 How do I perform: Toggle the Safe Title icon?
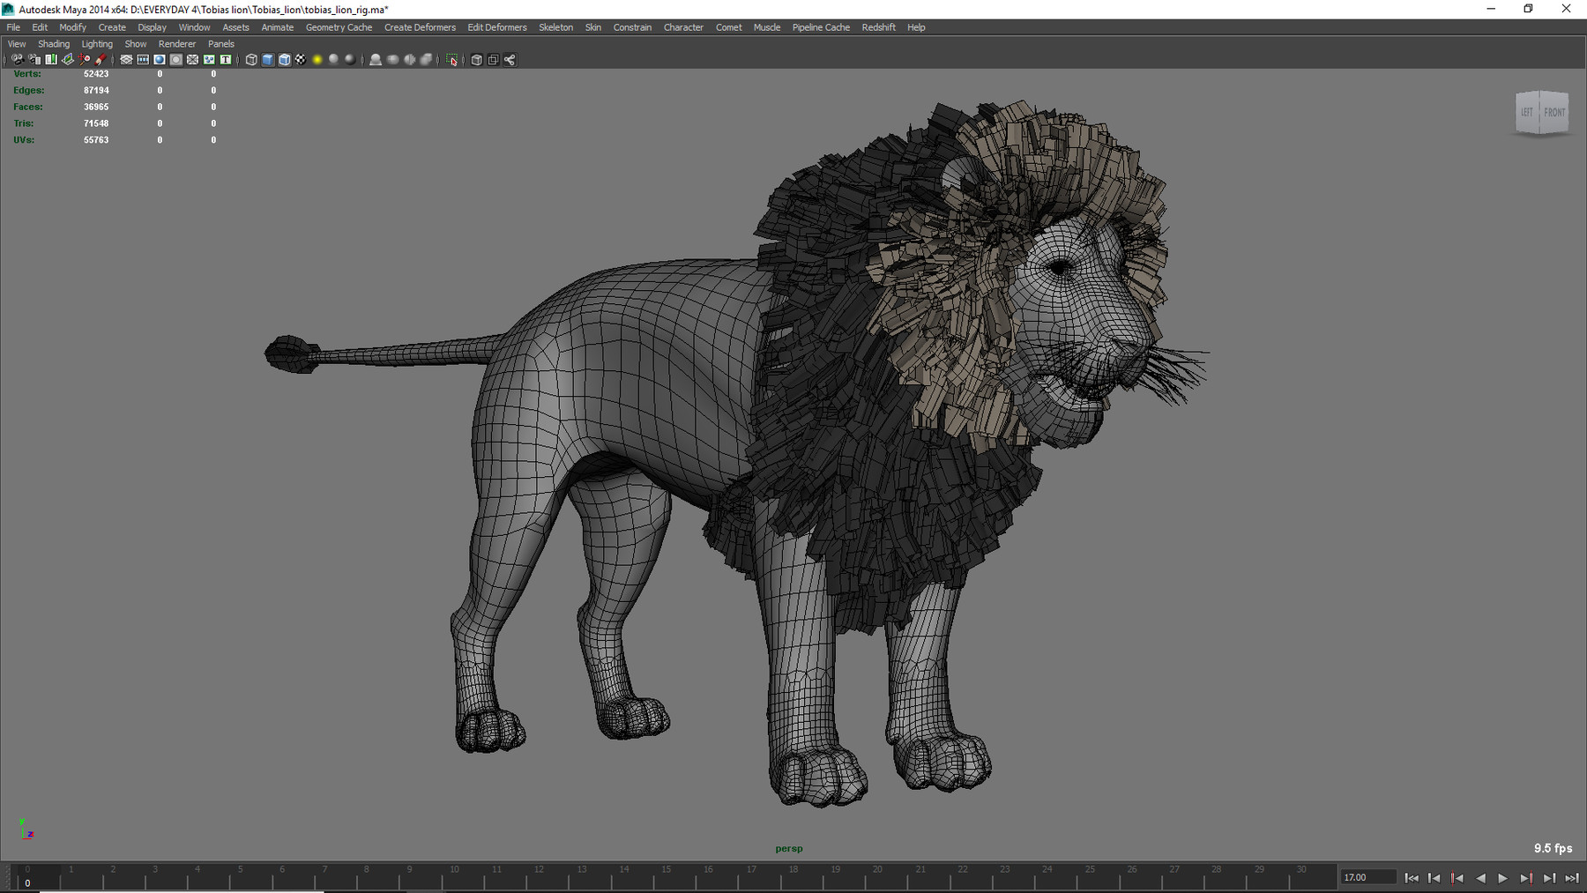point(226,60)
